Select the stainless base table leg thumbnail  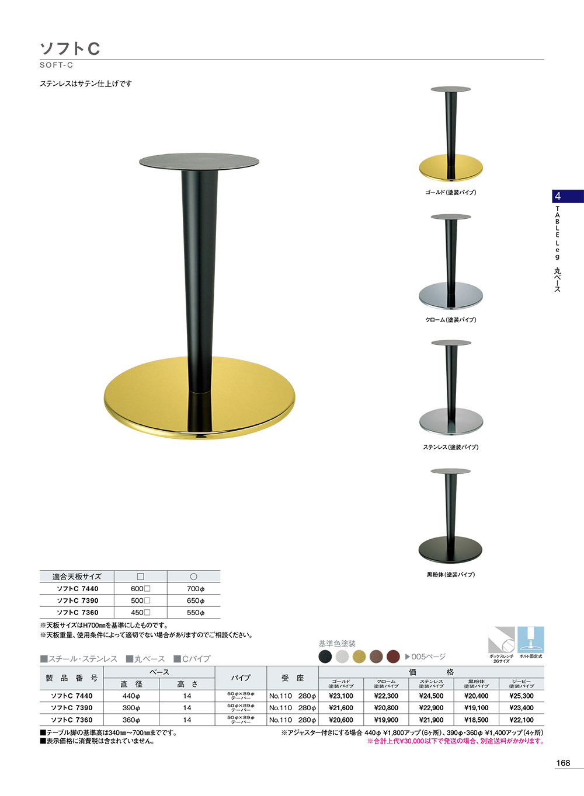tap(450, 388)
